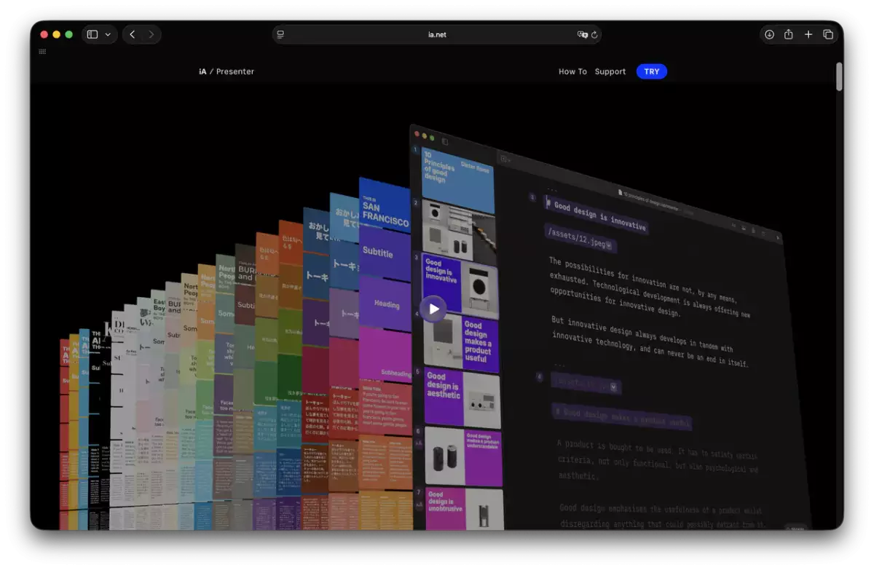Go forward to the next page
Image resolution: width=874 pixels, height=570 pixels.
pos(151,34)
